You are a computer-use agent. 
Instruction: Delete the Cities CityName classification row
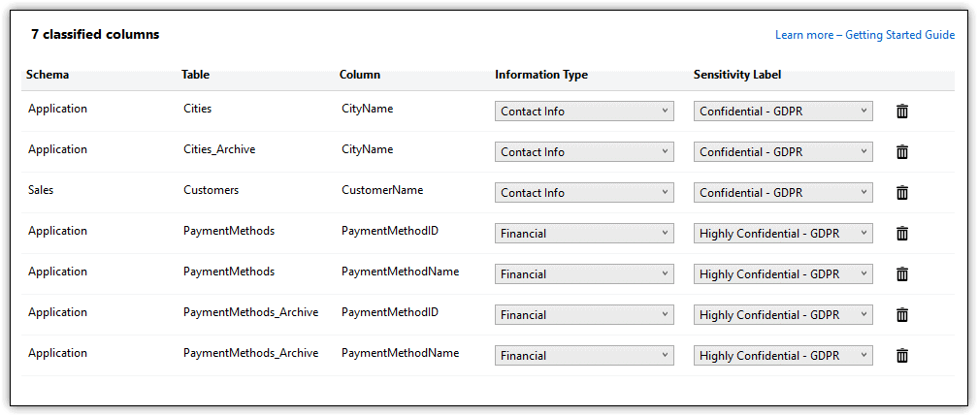902,112
